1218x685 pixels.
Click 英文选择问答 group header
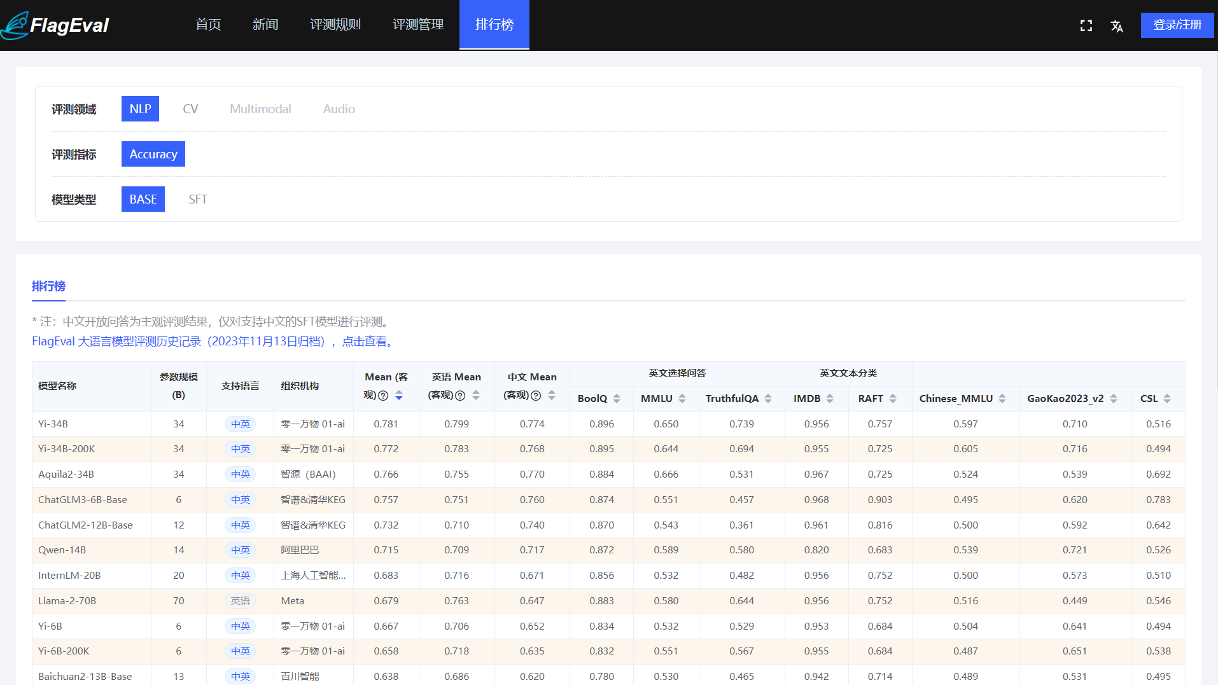pos(677,373)
